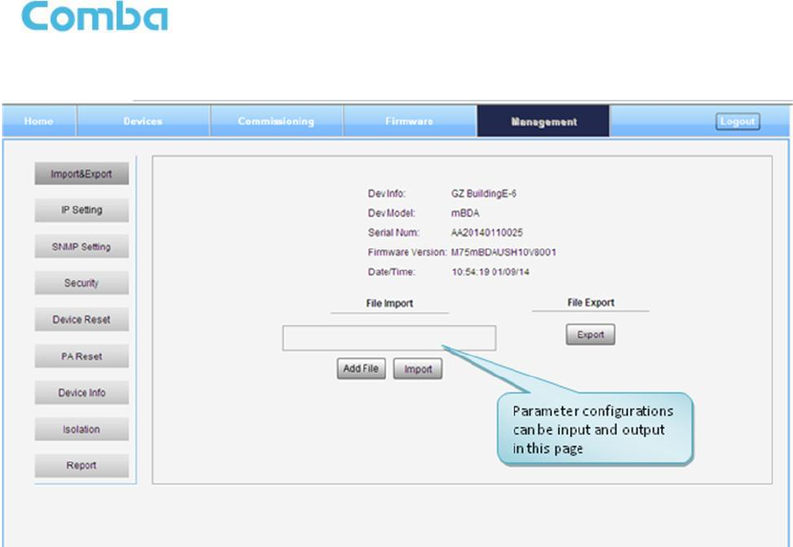This screenshot has height=547, width=793.
Task: Click the Logout button
Action: (x=737, y=122)
